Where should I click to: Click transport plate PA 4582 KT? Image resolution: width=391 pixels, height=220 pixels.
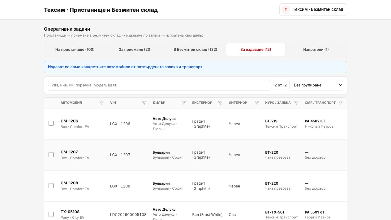[315, 121]
